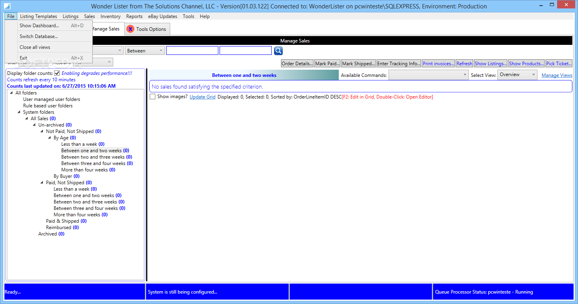Click the Wonder Lister app icon in title bar
The height and width of the screenshot is (304, 578).
tap(7, 6)
